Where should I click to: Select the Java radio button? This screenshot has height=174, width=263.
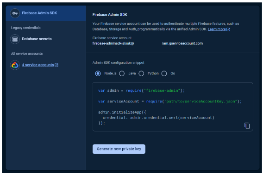tap(122, 73)
